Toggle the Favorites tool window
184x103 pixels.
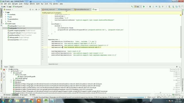tap(1, 77)
